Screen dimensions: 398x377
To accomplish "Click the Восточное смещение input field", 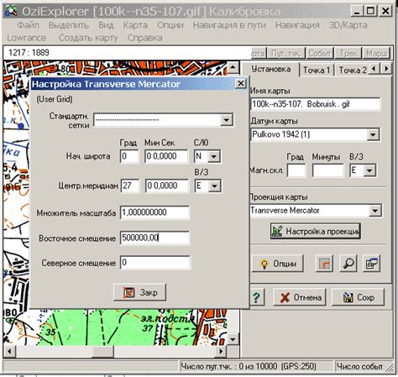I will point(155,238).
